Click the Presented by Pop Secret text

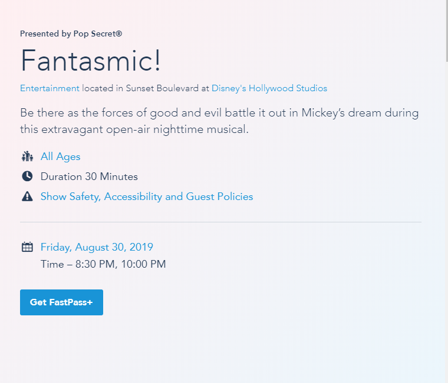pyautogui.click(x=71, y=34)
